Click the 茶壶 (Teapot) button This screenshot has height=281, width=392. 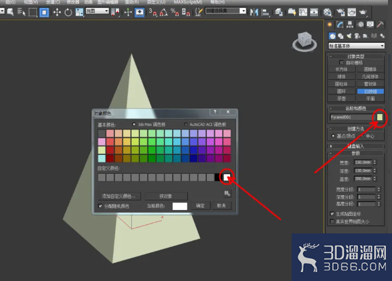[341, 99]
